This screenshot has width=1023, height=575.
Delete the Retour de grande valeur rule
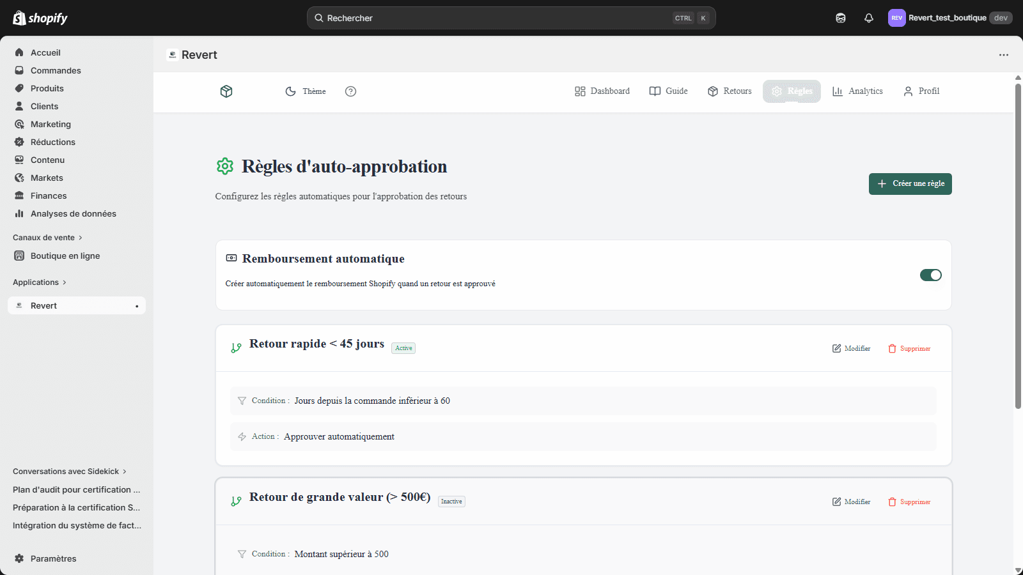909,502
